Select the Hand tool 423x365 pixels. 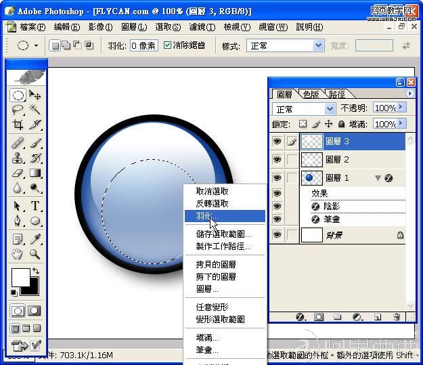click(x=18, y=254)
